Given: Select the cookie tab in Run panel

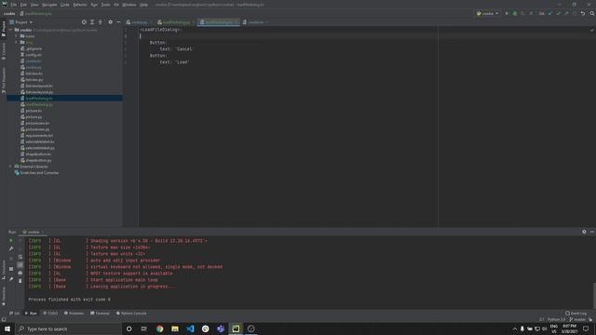Looking at the screenshot, I should pyautogui.click(x=33, y=232).
